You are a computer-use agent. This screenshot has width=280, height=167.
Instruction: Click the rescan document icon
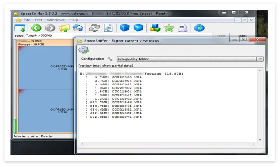tap(108, 28)
